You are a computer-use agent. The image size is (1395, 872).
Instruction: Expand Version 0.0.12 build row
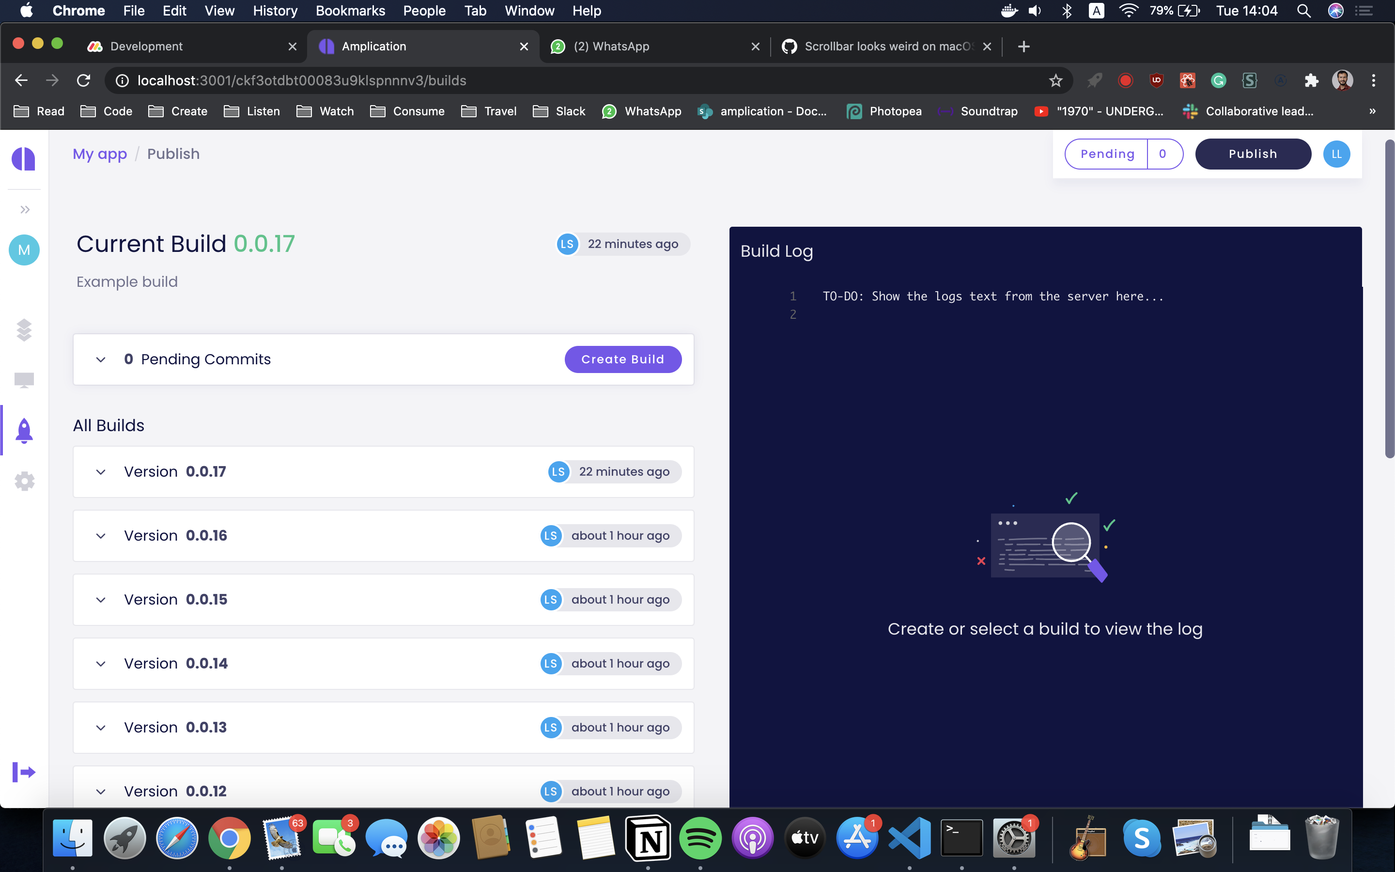(101, 793)
